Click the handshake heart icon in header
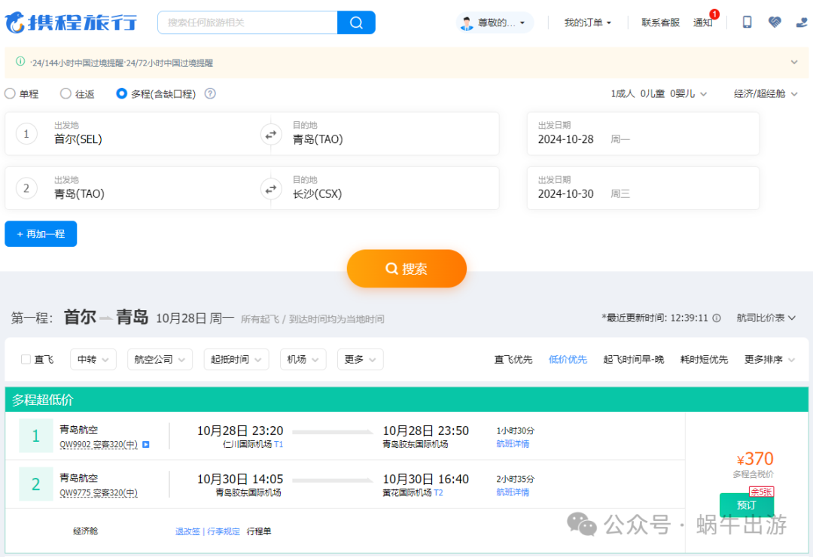Screen dimensions: 813x557 click(x=775, y=22)
